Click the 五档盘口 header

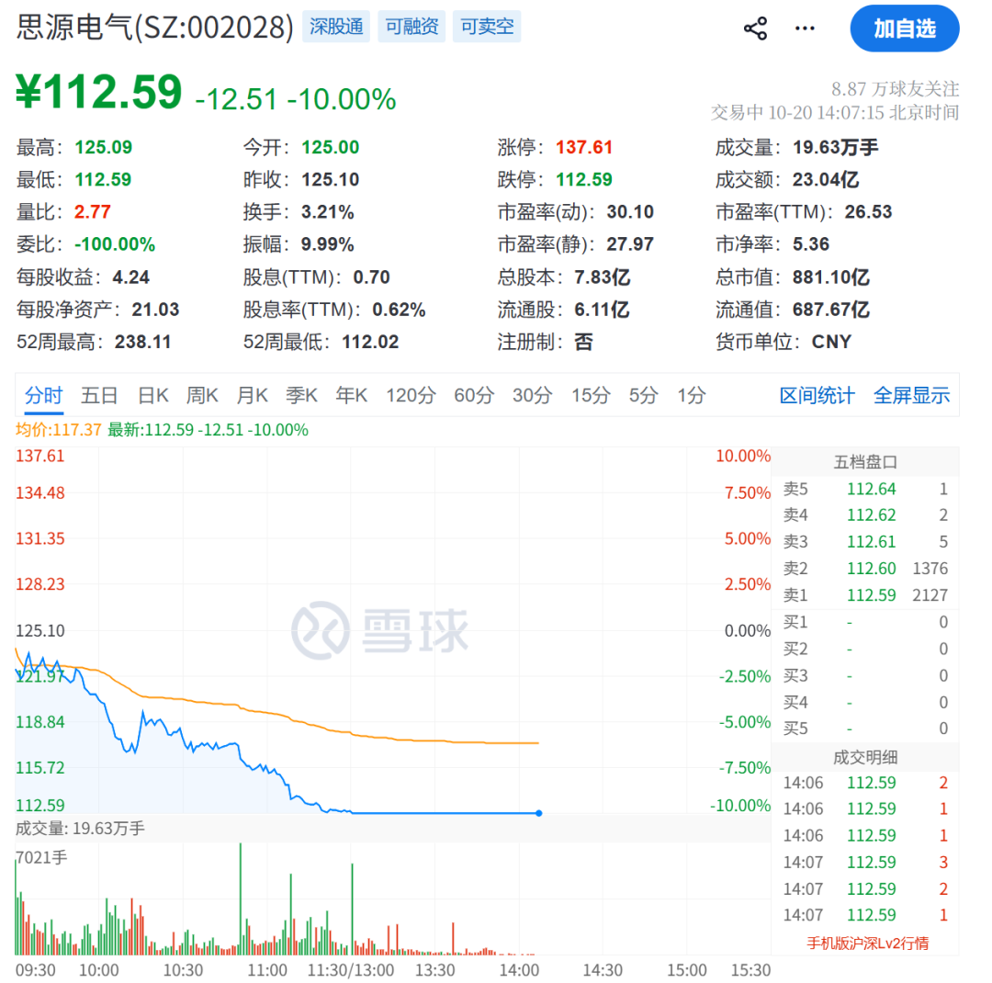(x=865, y=462)
